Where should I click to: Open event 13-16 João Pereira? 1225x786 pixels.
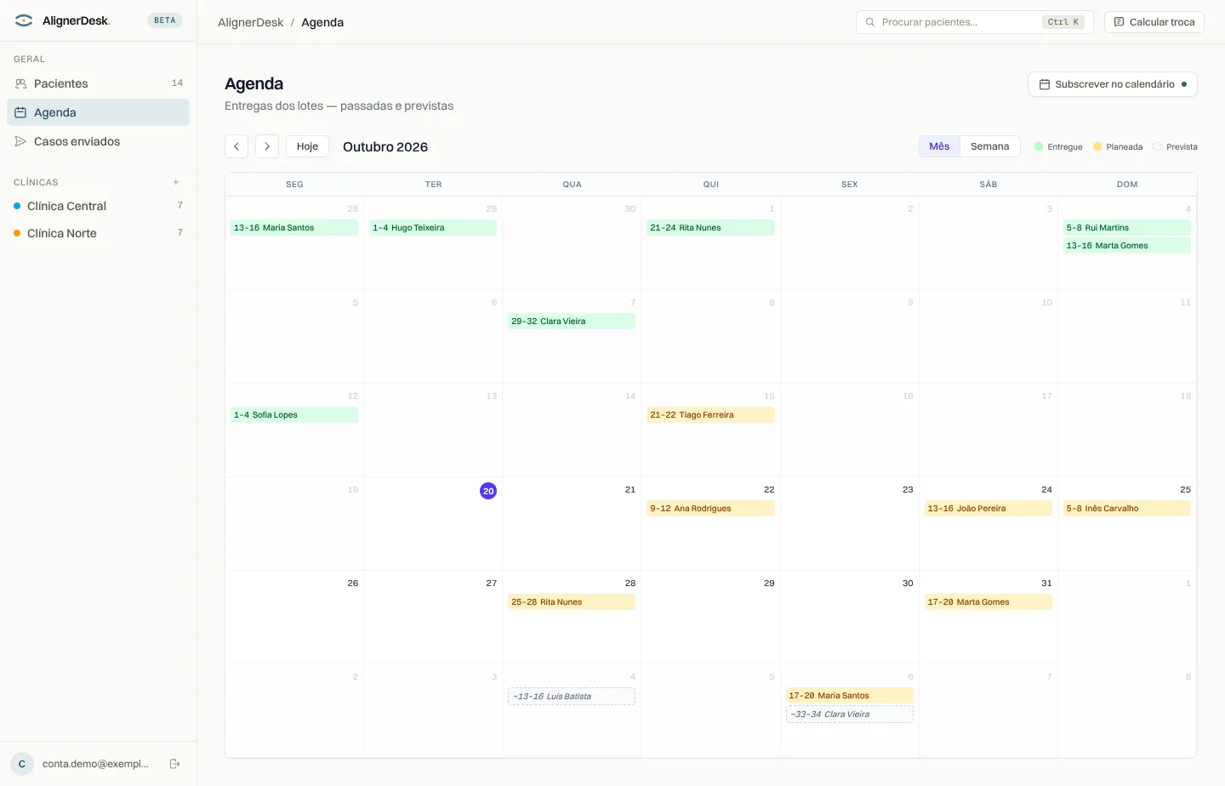[988, 509]
